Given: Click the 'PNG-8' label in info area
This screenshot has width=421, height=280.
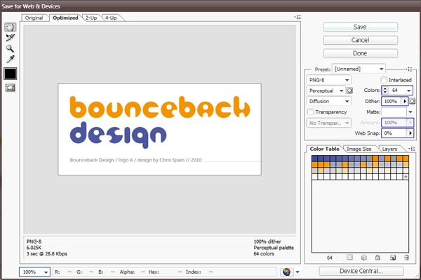Looking at the screenshot, I should coord(34,241).
